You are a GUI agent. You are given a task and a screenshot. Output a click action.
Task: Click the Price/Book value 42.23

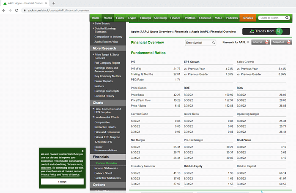coord(177,95)
